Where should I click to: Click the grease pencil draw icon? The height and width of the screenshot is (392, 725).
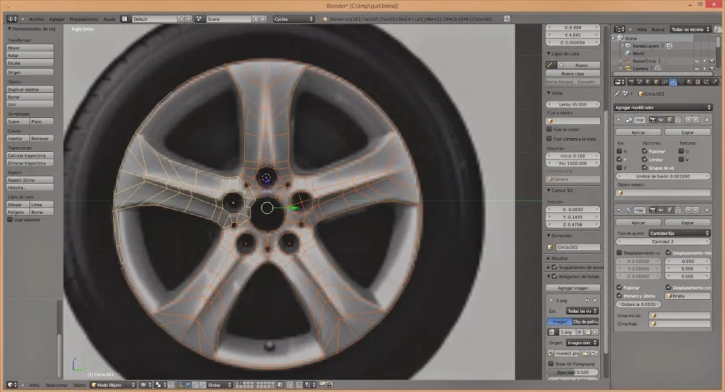550,65
